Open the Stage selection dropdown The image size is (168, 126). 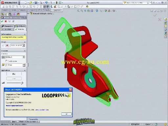point(18,45)
